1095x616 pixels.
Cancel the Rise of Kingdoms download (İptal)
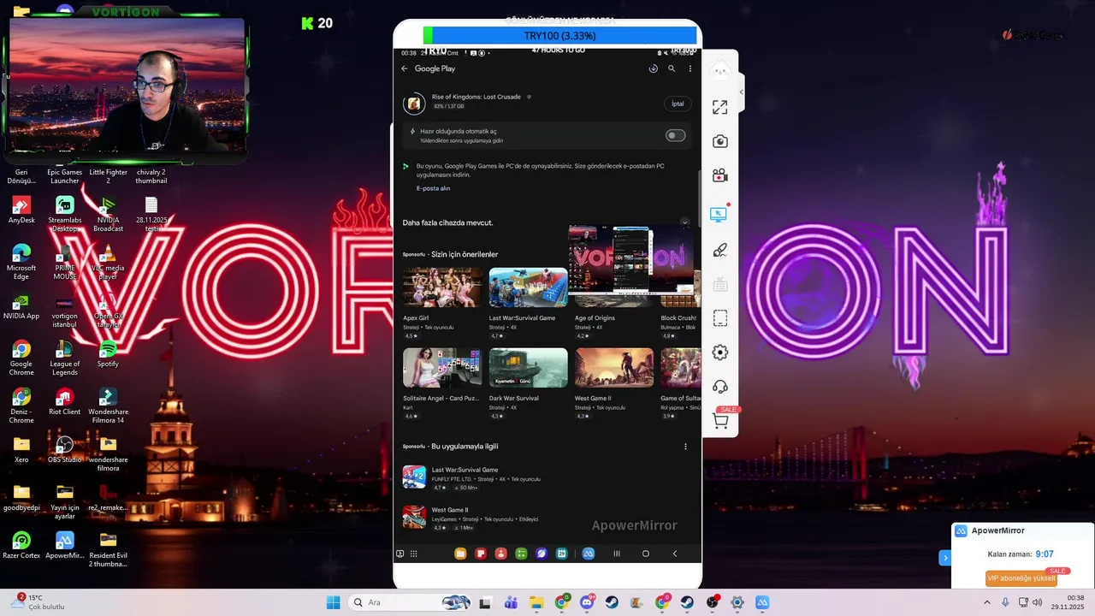pos(678,104)
